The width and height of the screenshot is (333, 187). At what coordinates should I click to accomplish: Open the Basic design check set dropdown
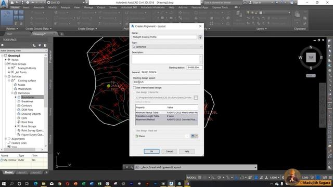162,136
